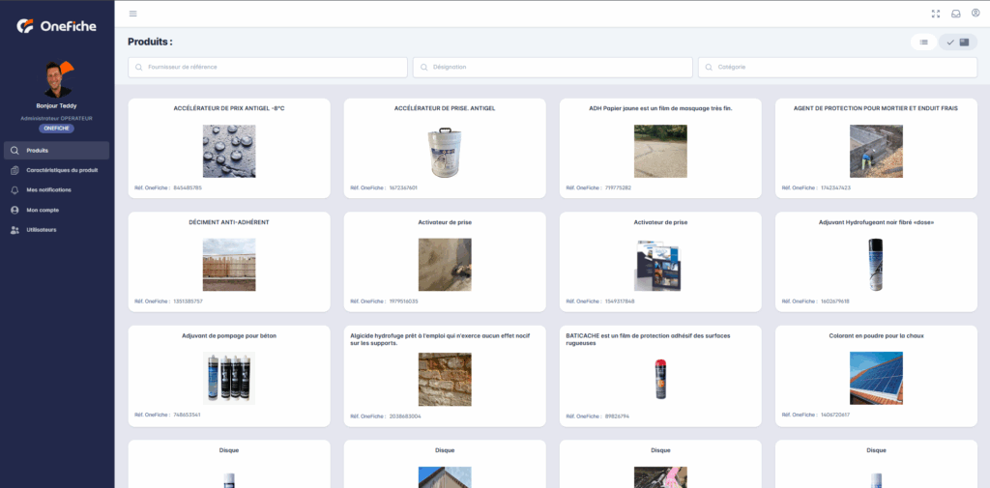This screenshot has height=488, width=990.
Task: Select reference 1742347423
Action: (835, 187)
